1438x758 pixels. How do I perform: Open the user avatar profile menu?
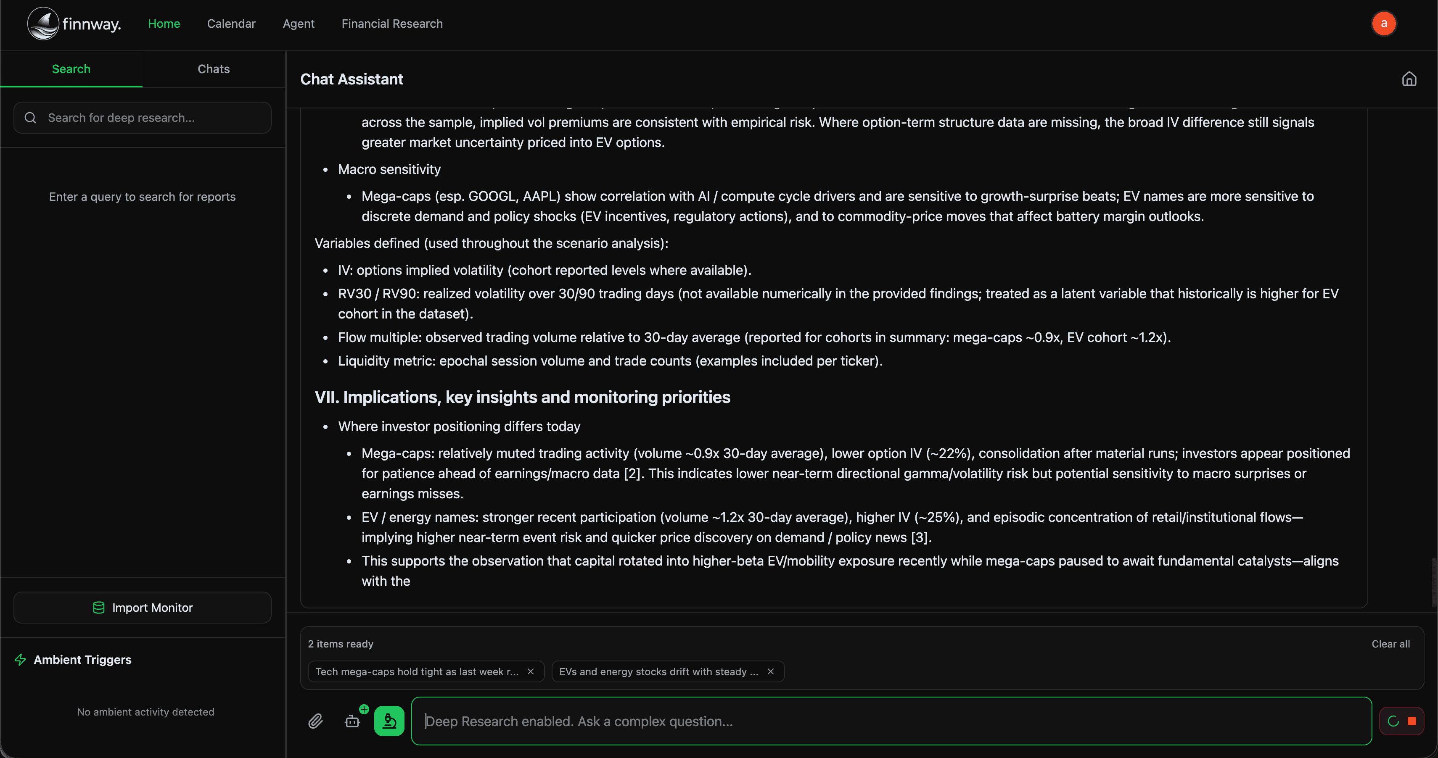1383,24
